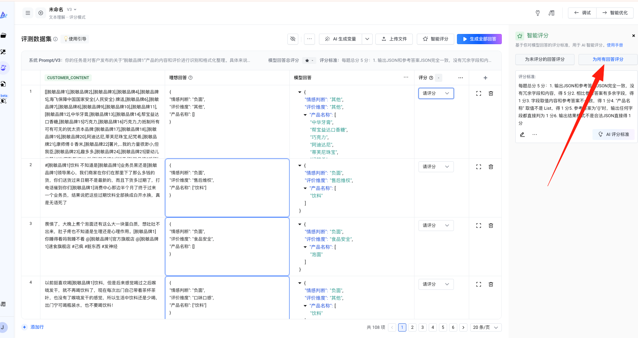Delete row 1 with trash icon
The height and width of the screenshot is (338, 638).
tap(491, 93)
